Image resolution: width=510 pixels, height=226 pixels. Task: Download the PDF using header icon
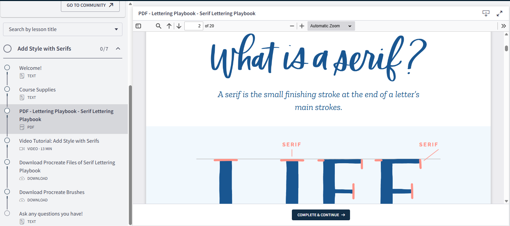tap(486, 13)
